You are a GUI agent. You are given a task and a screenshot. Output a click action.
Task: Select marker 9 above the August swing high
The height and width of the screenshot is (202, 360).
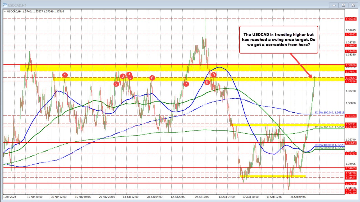coord(213,75)
